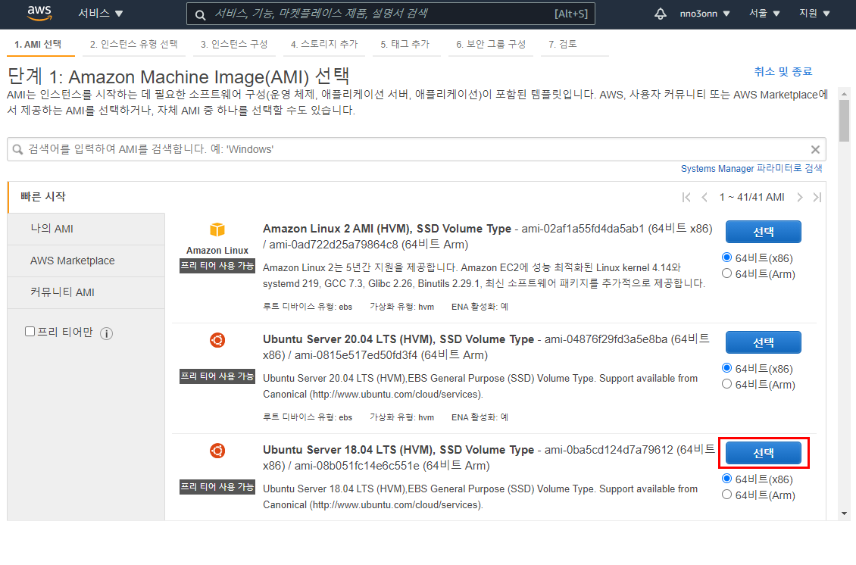856x565 pixels.
Task: Click 선택 button for Ubuntu Server 20.04
Action: pos(763,343)
